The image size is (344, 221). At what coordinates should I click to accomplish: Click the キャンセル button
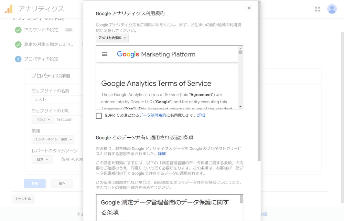(x=23, y=199)
